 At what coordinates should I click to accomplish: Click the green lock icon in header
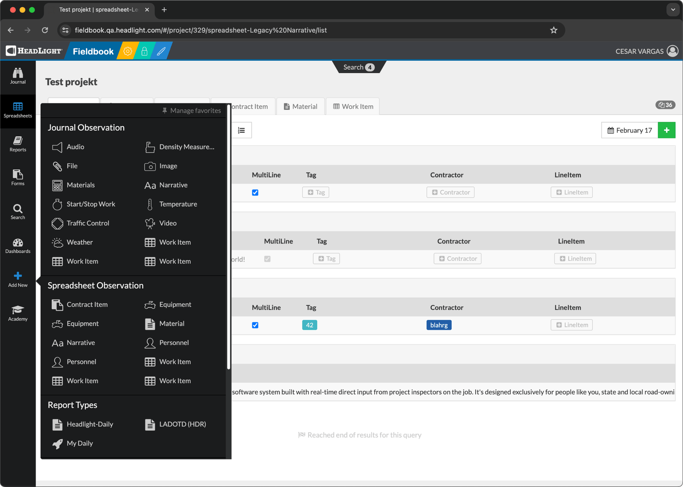point(145,52)
